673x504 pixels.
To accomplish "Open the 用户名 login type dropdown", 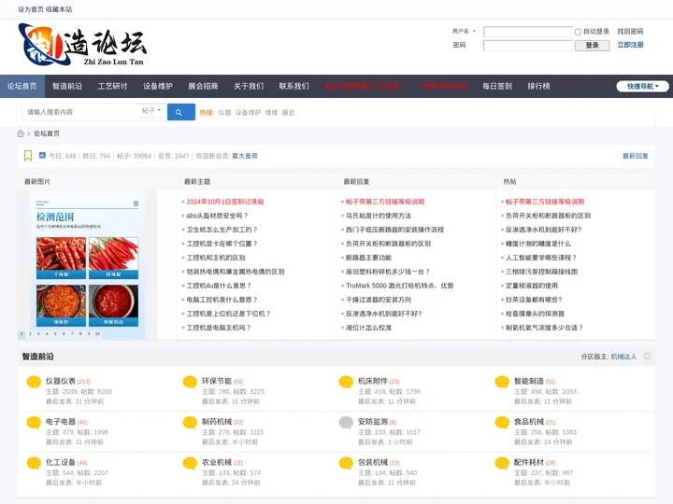I will [x=464, y=32].
